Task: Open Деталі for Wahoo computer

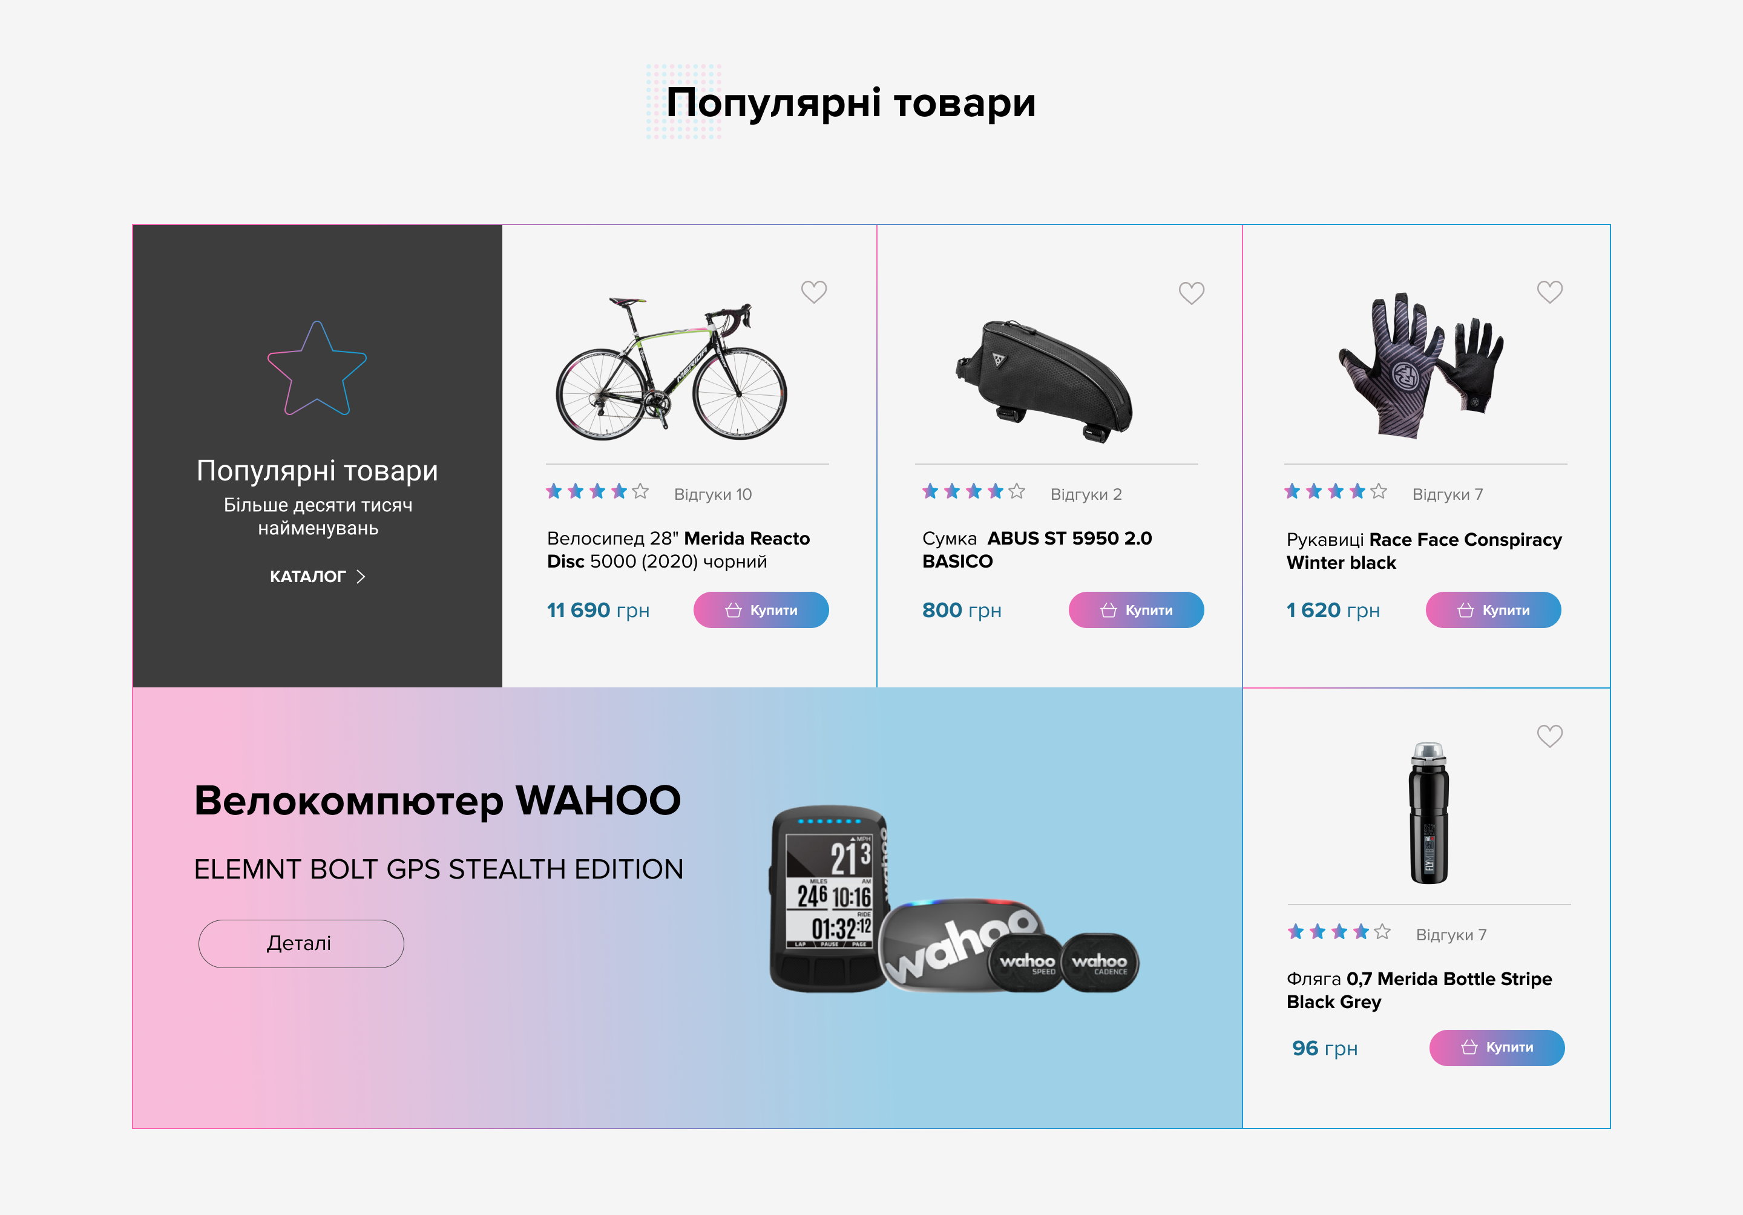Action: pos(301,943)
